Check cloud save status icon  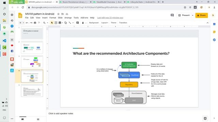click(x=67, y=14)
